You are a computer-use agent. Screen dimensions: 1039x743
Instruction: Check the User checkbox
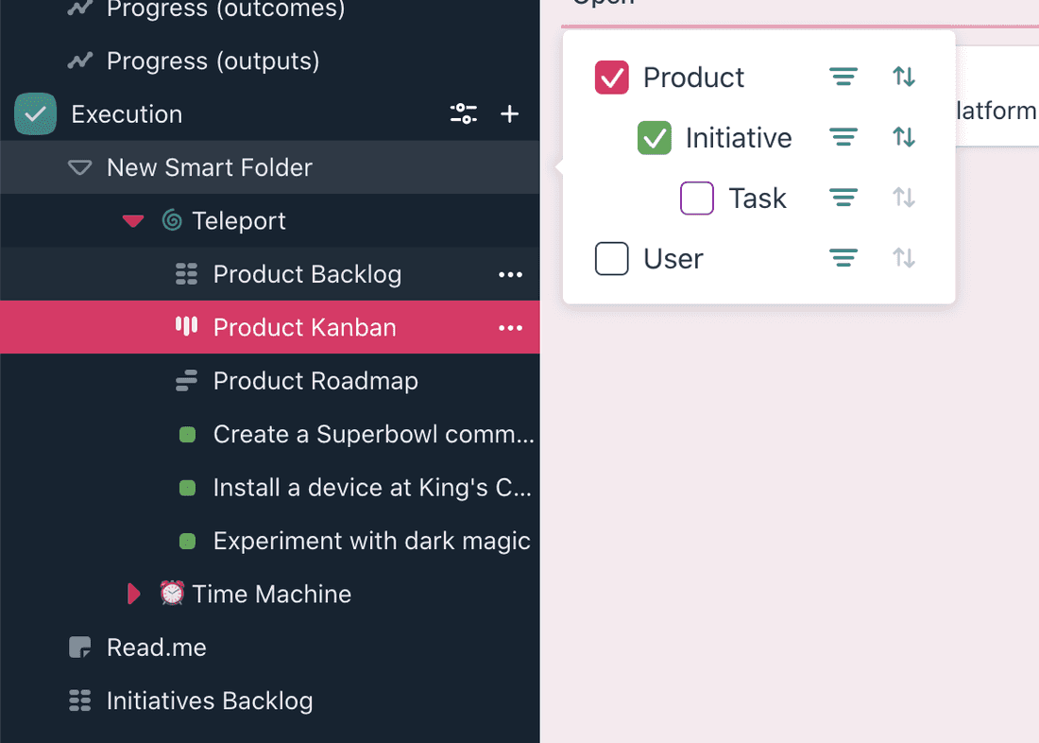click(611, 258)
